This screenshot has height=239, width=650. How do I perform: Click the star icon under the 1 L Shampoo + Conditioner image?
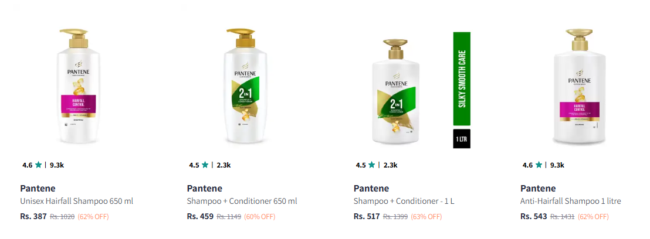click(x=372, y=165)
